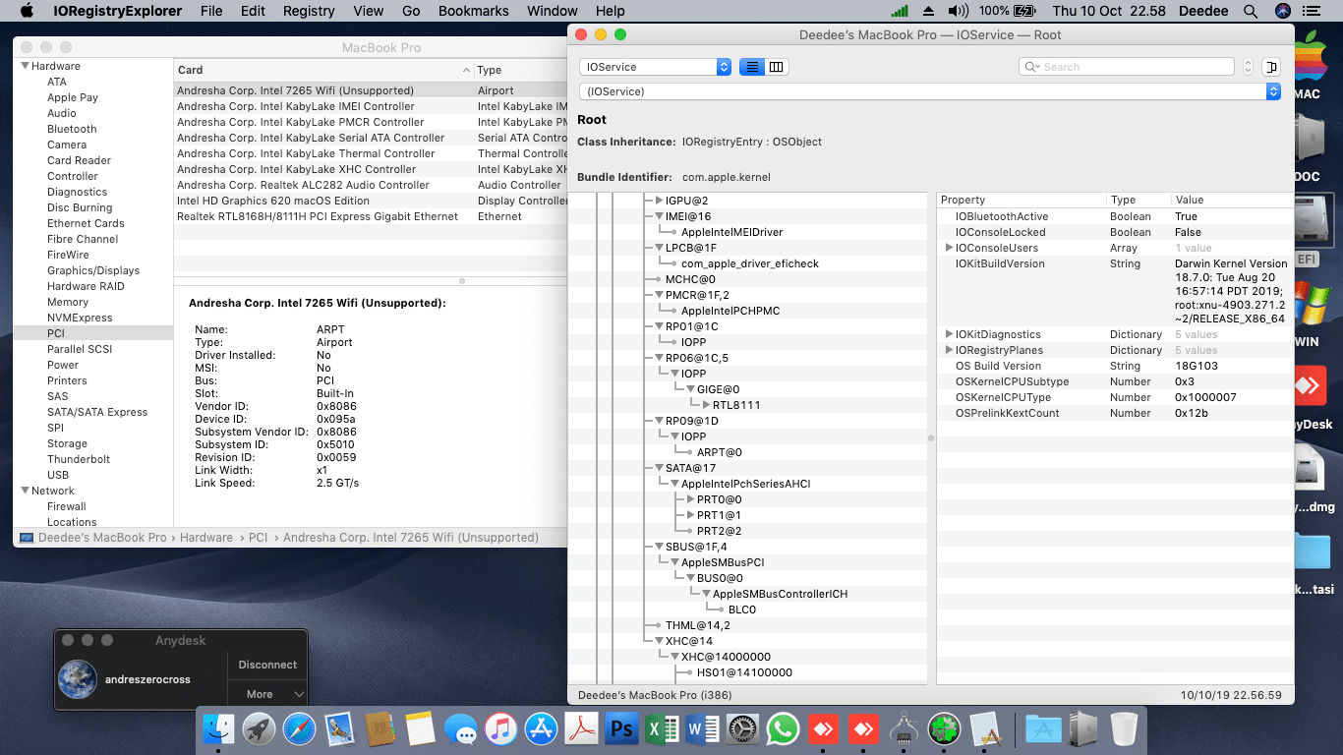
Task: Toggle the side pane button beside search field
Action: [x=1272, y=67]
